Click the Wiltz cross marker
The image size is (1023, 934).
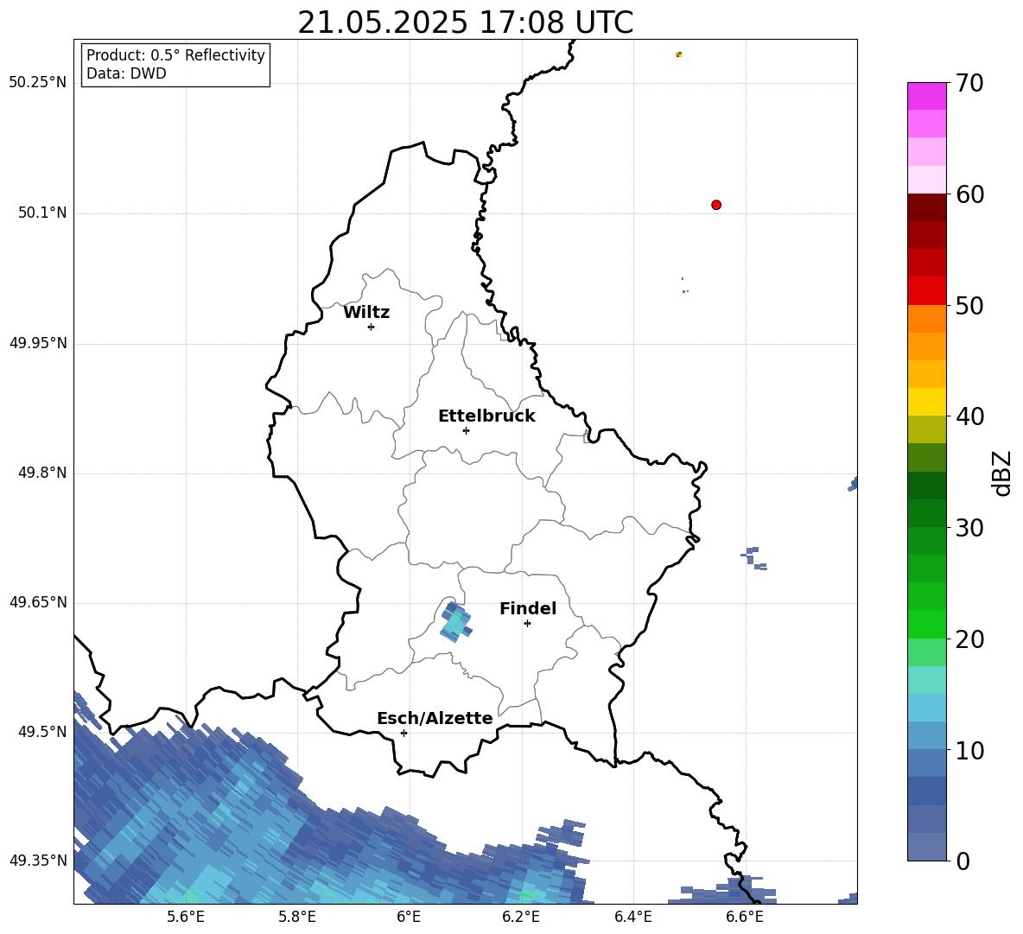[372, 327]
